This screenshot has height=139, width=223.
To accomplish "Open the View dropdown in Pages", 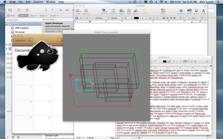I will (x=78, y=12).
